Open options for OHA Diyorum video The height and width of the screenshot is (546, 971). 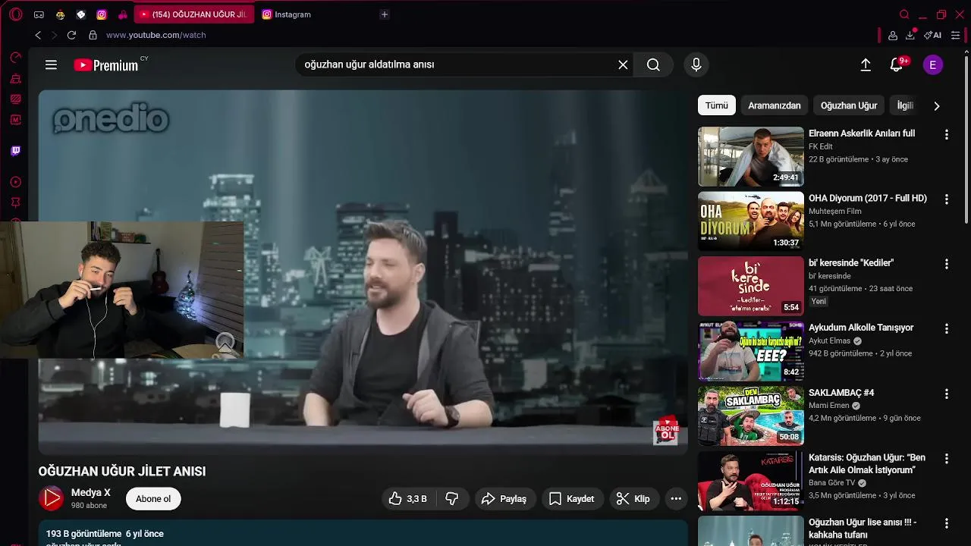pyautogui.click(x=946, y=199)
